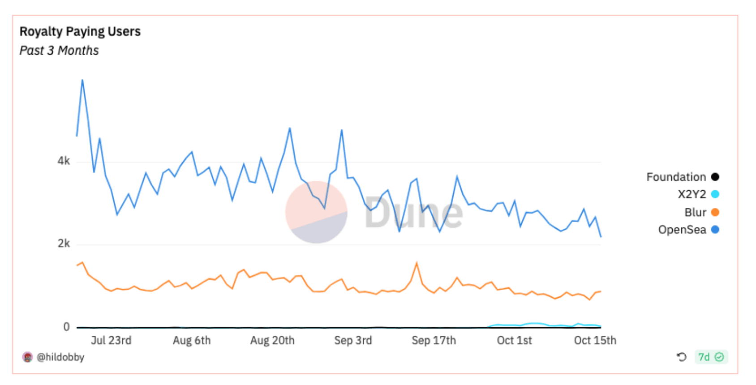Click the refresh query icon

pos(682,357)
